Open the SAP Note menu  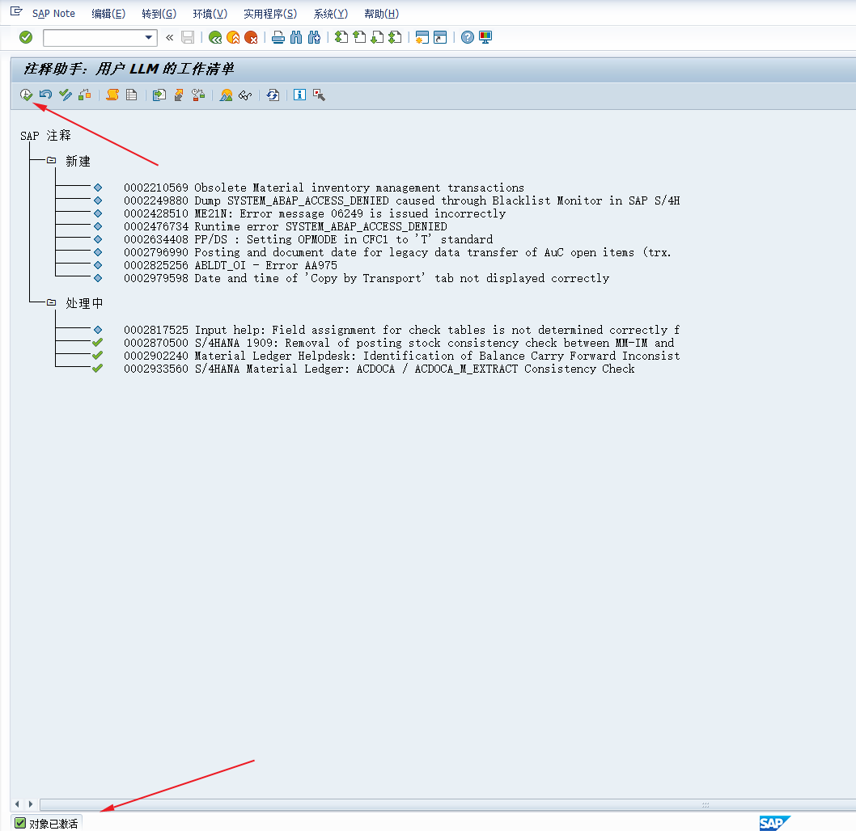[53, 14]
